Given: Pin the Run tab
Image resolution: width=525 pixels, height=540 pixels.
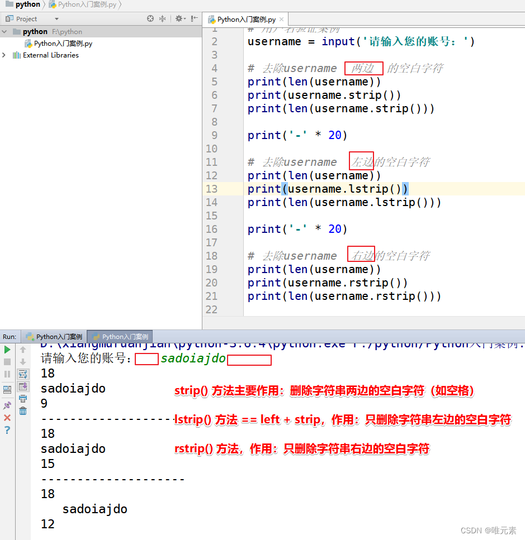Looking at the screenshot, I should (7, 405).
